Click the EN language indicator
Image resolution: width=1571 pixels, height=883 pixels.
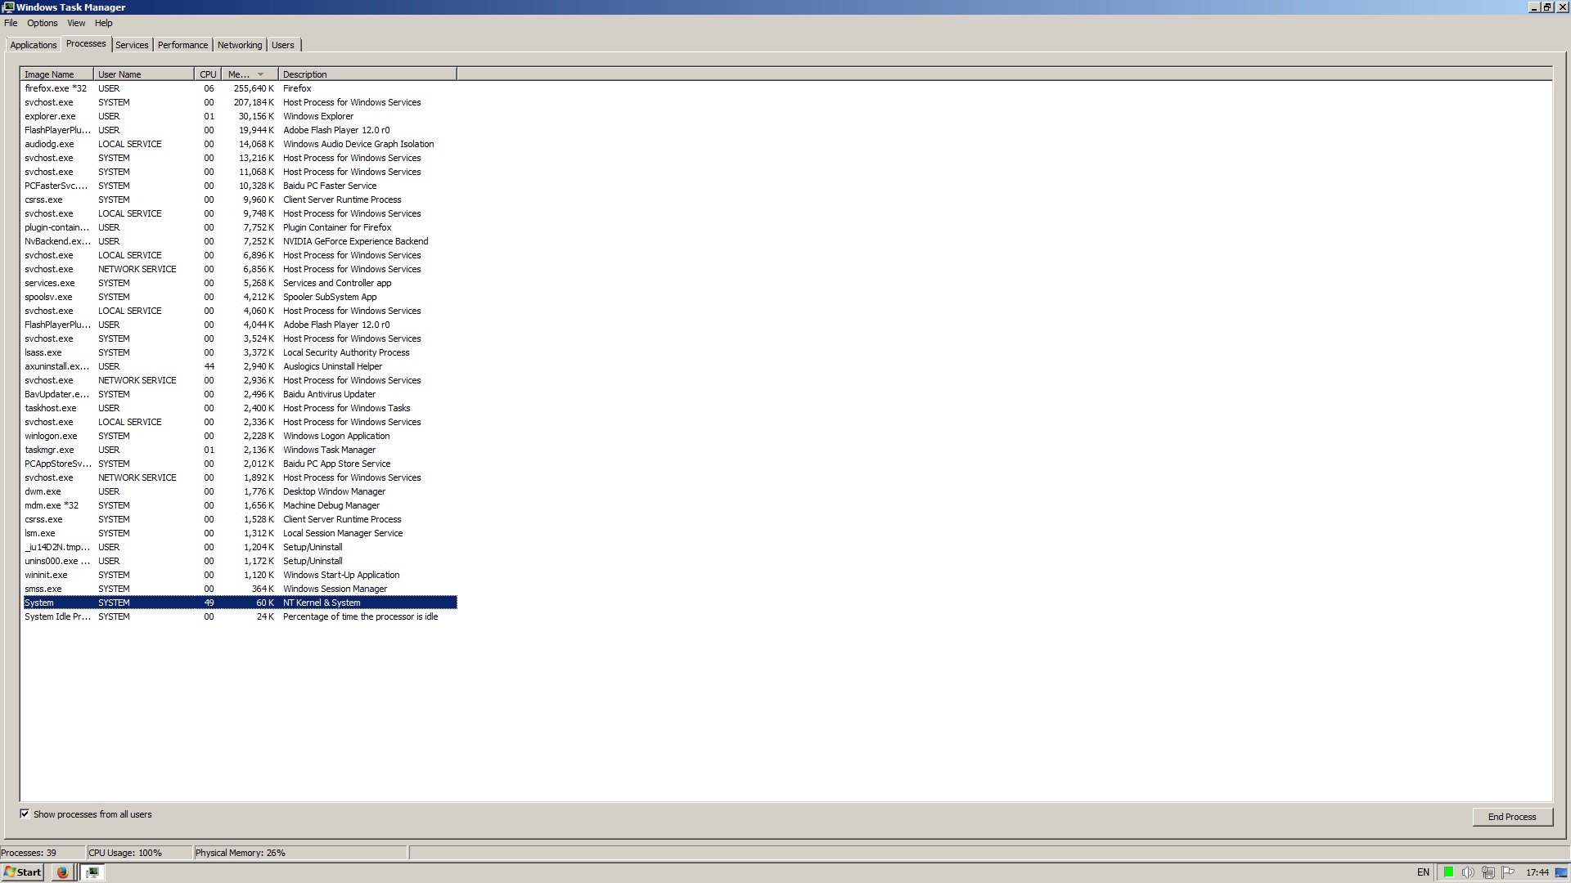1423,872
